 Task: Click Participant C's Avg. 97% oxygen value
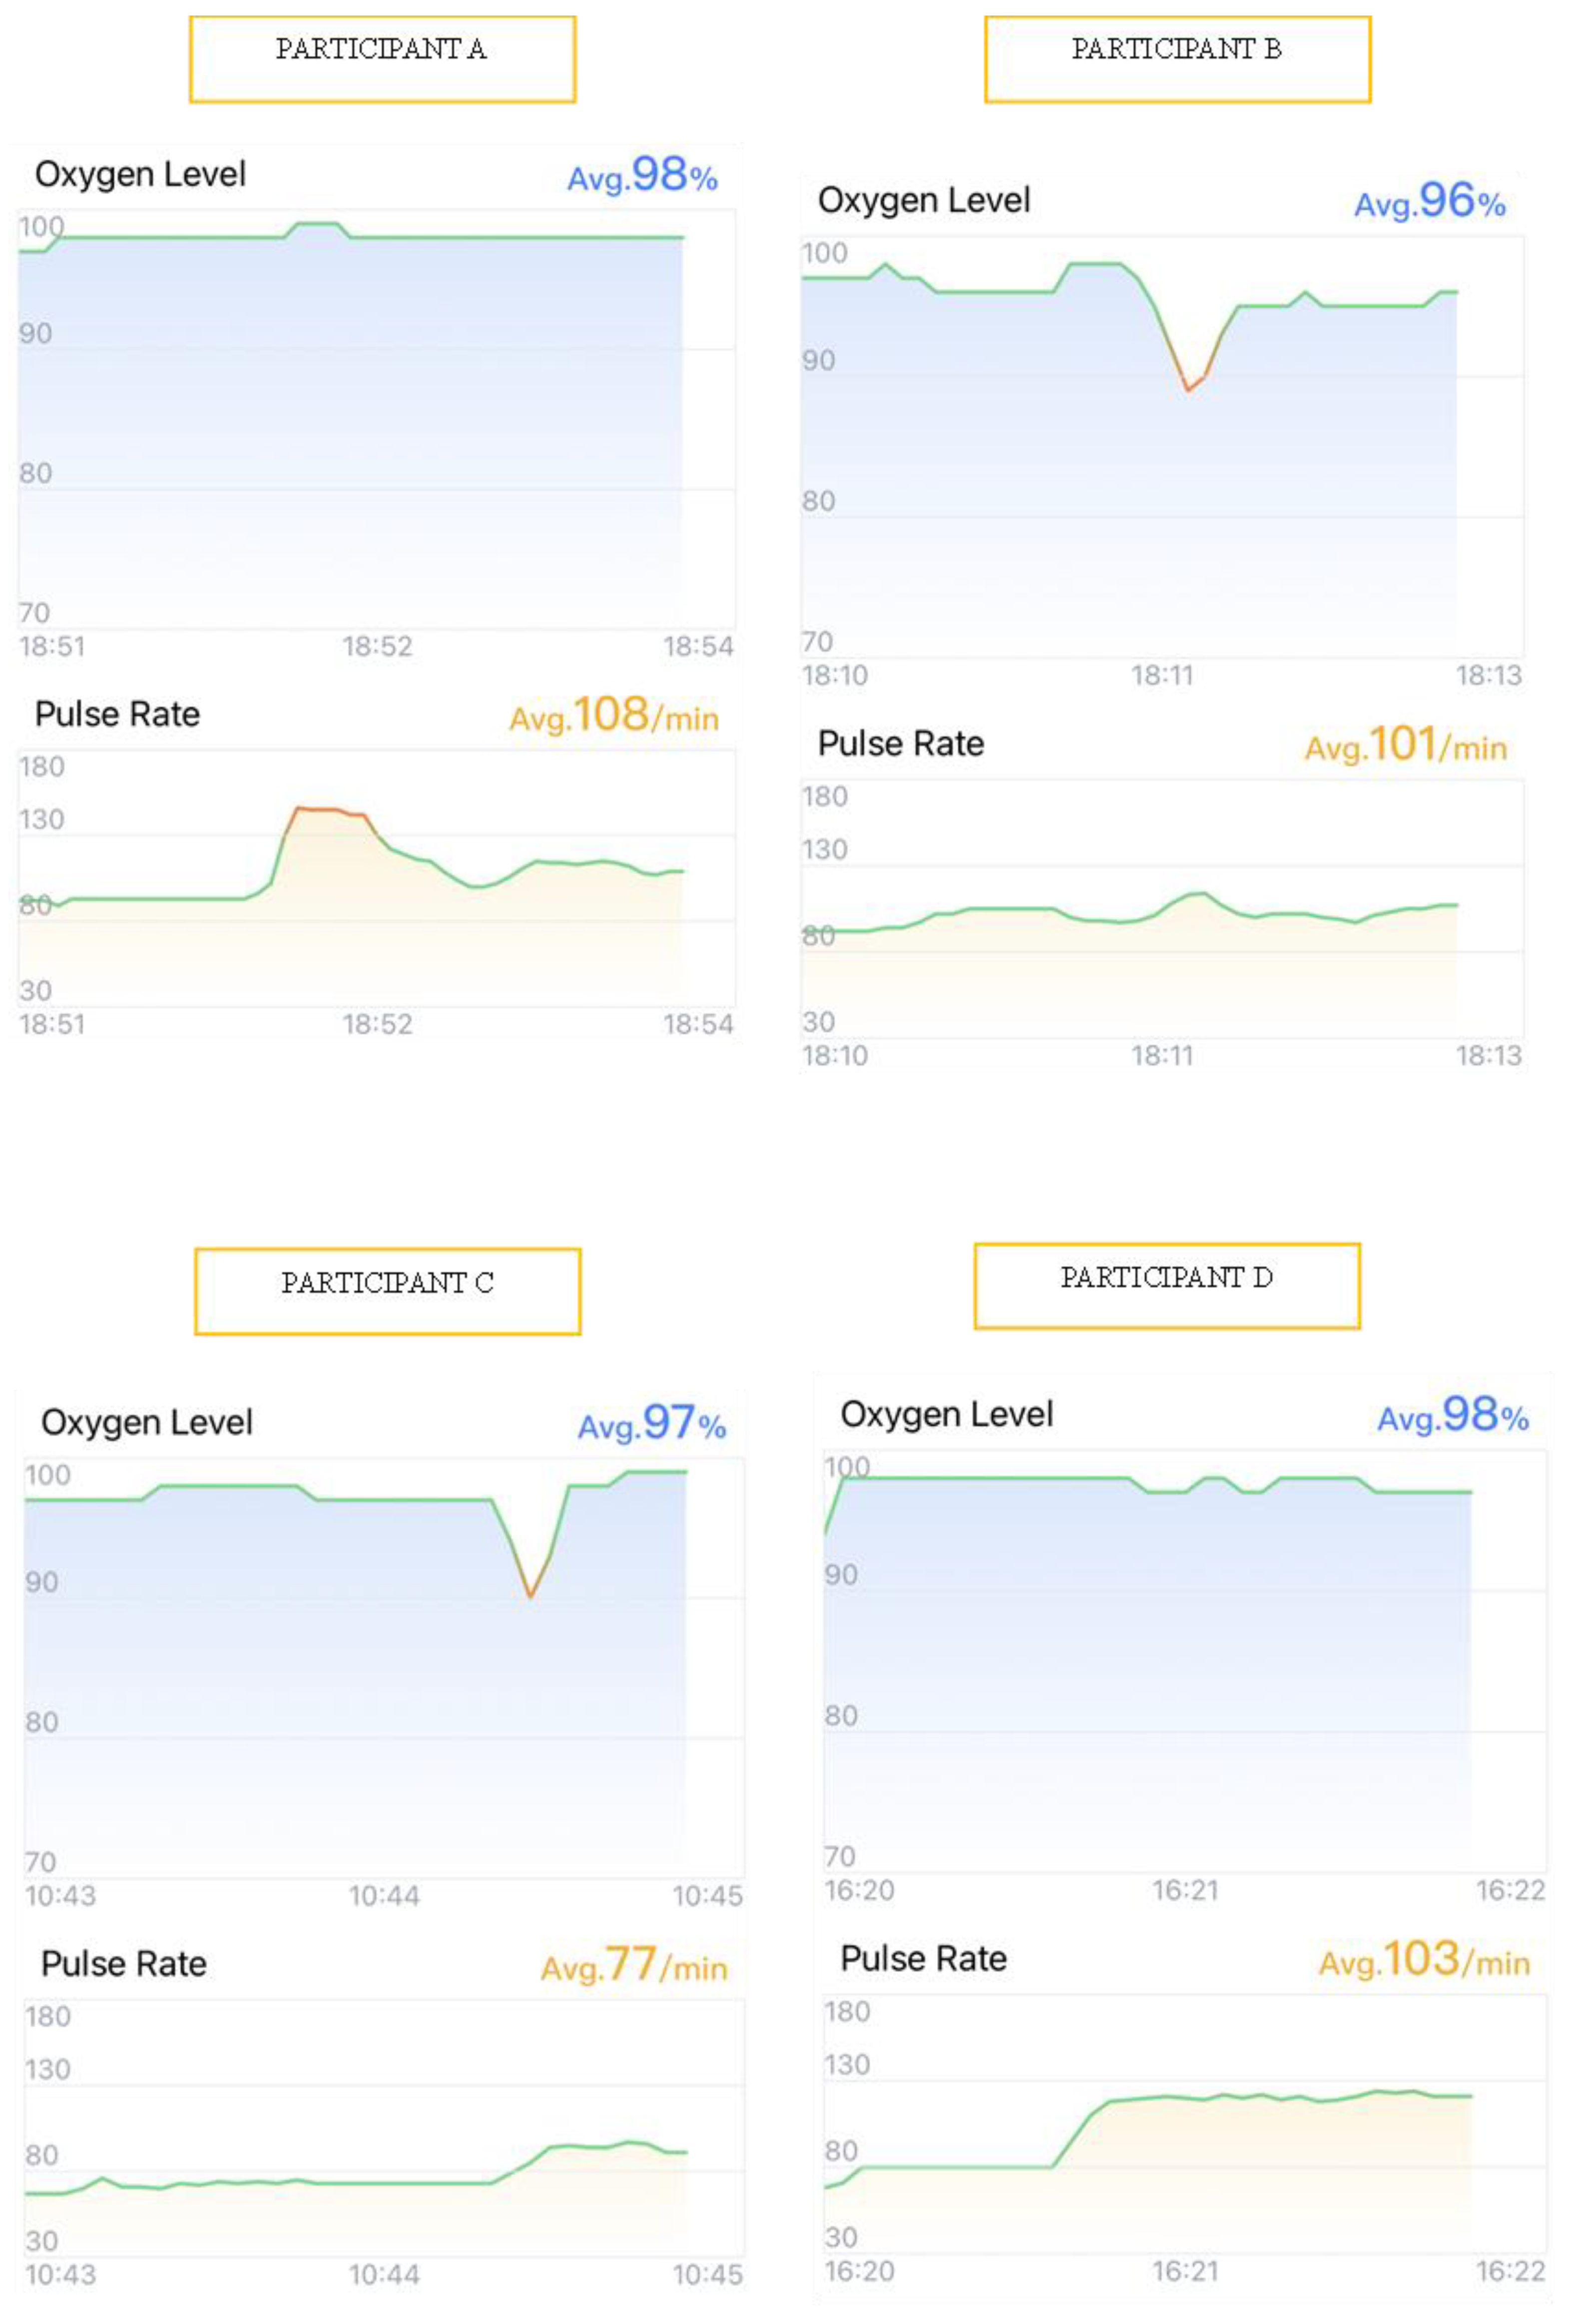coord(651,1423)
